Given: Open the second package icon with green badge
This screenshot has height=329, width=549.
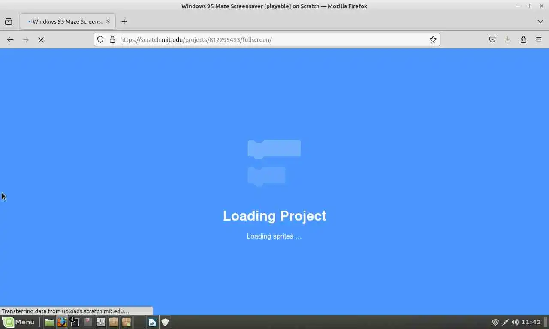Looking at the screenshot, I should point(127,322).
